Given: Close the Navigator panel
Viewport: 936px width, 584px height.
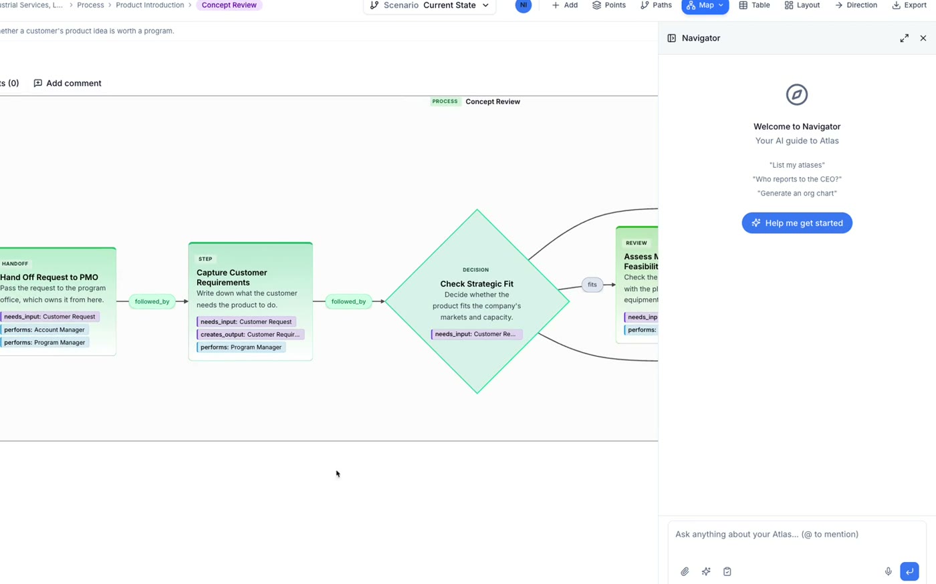Looking at the screenshot, I should click(923, 38).
